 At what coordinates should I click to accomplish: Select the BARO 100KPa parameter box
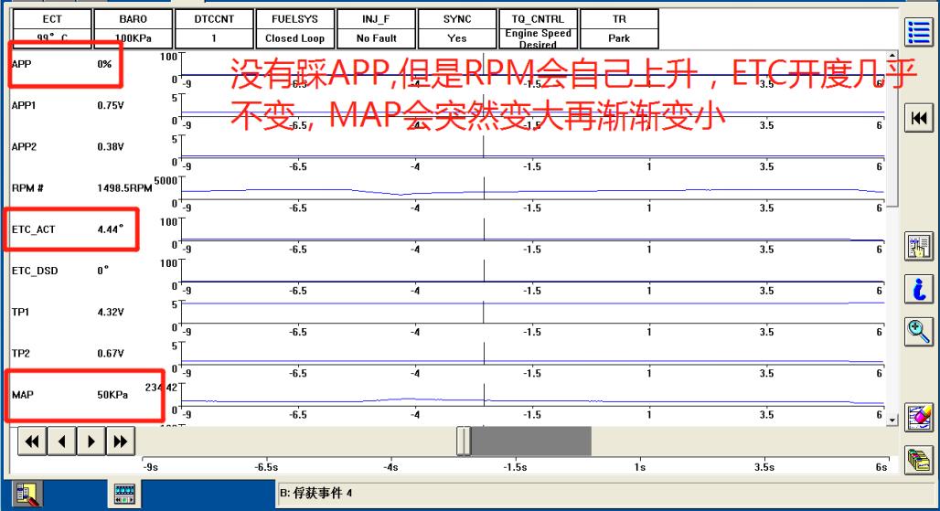pyautogui.click(x=134, y=28)
